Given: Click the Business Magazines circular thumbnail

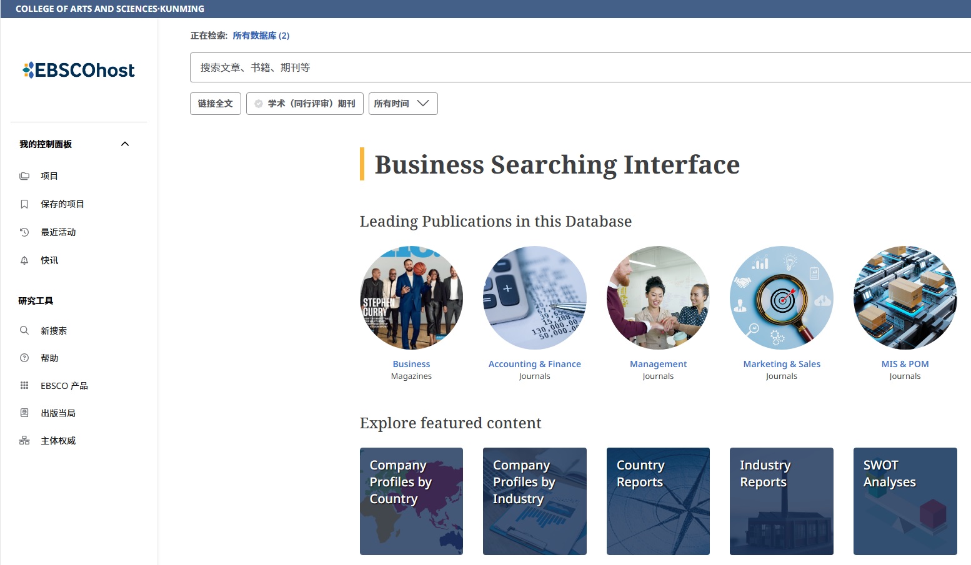Looking at the screenshot, I should tap(411, 298).
